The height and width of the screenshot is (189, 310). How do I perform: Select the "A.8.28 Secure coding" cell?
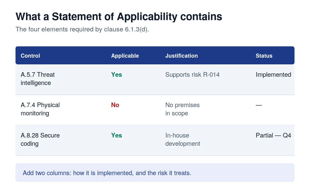coord(40,140)
